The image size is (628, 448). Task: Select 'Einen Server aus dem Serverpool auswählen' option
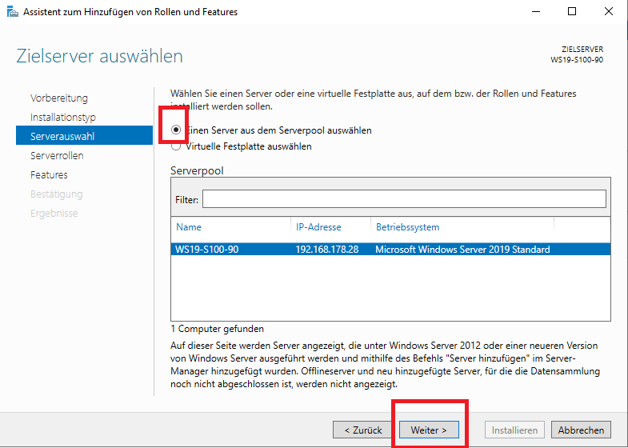click(176, 130)
